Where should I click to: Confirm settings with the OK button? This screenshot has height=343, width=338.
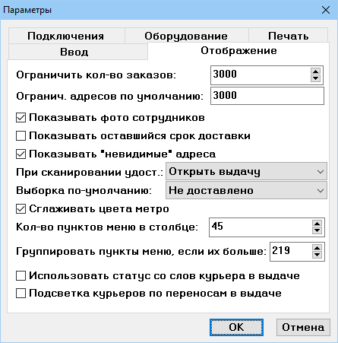coord(236,327)
